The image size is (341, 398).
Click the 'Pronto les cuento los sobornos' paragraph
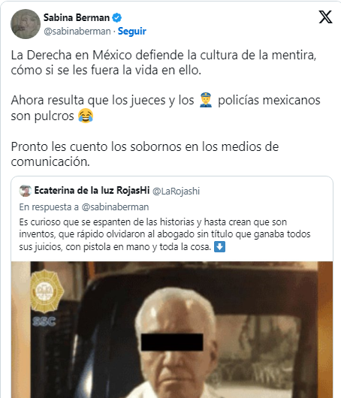click(x=145, y=154)
